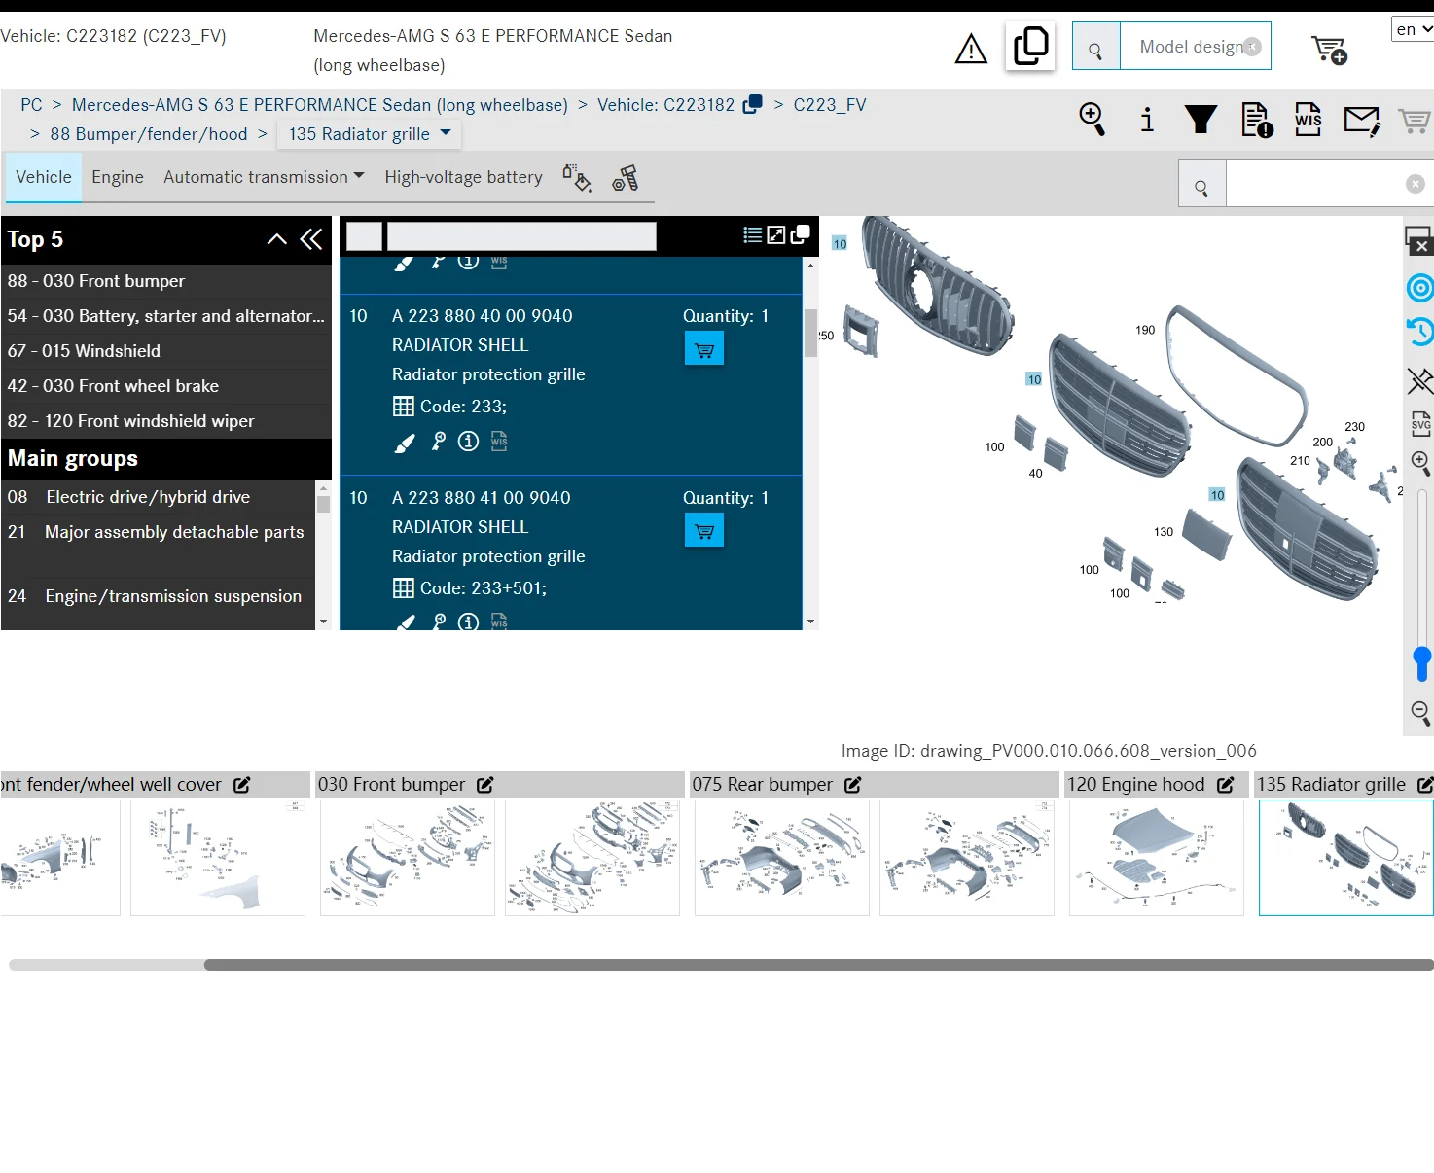Expand the Automatic transmission dropdown tab
The height and width of the screenshot is (1173, 1434).
(264, 177)
